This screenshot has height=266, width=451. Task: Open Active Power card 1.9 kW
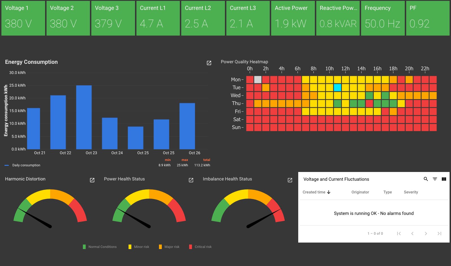[x=293, y=18]
